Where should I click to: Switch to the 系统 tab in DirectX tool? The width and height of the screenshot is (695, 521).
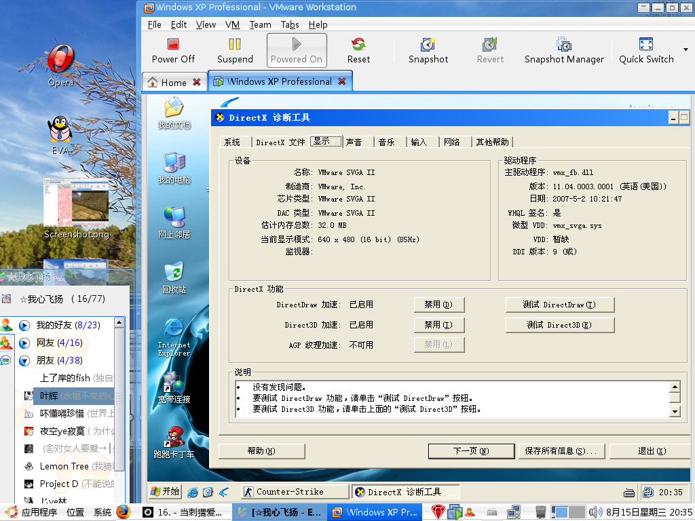tap(232, 142)
